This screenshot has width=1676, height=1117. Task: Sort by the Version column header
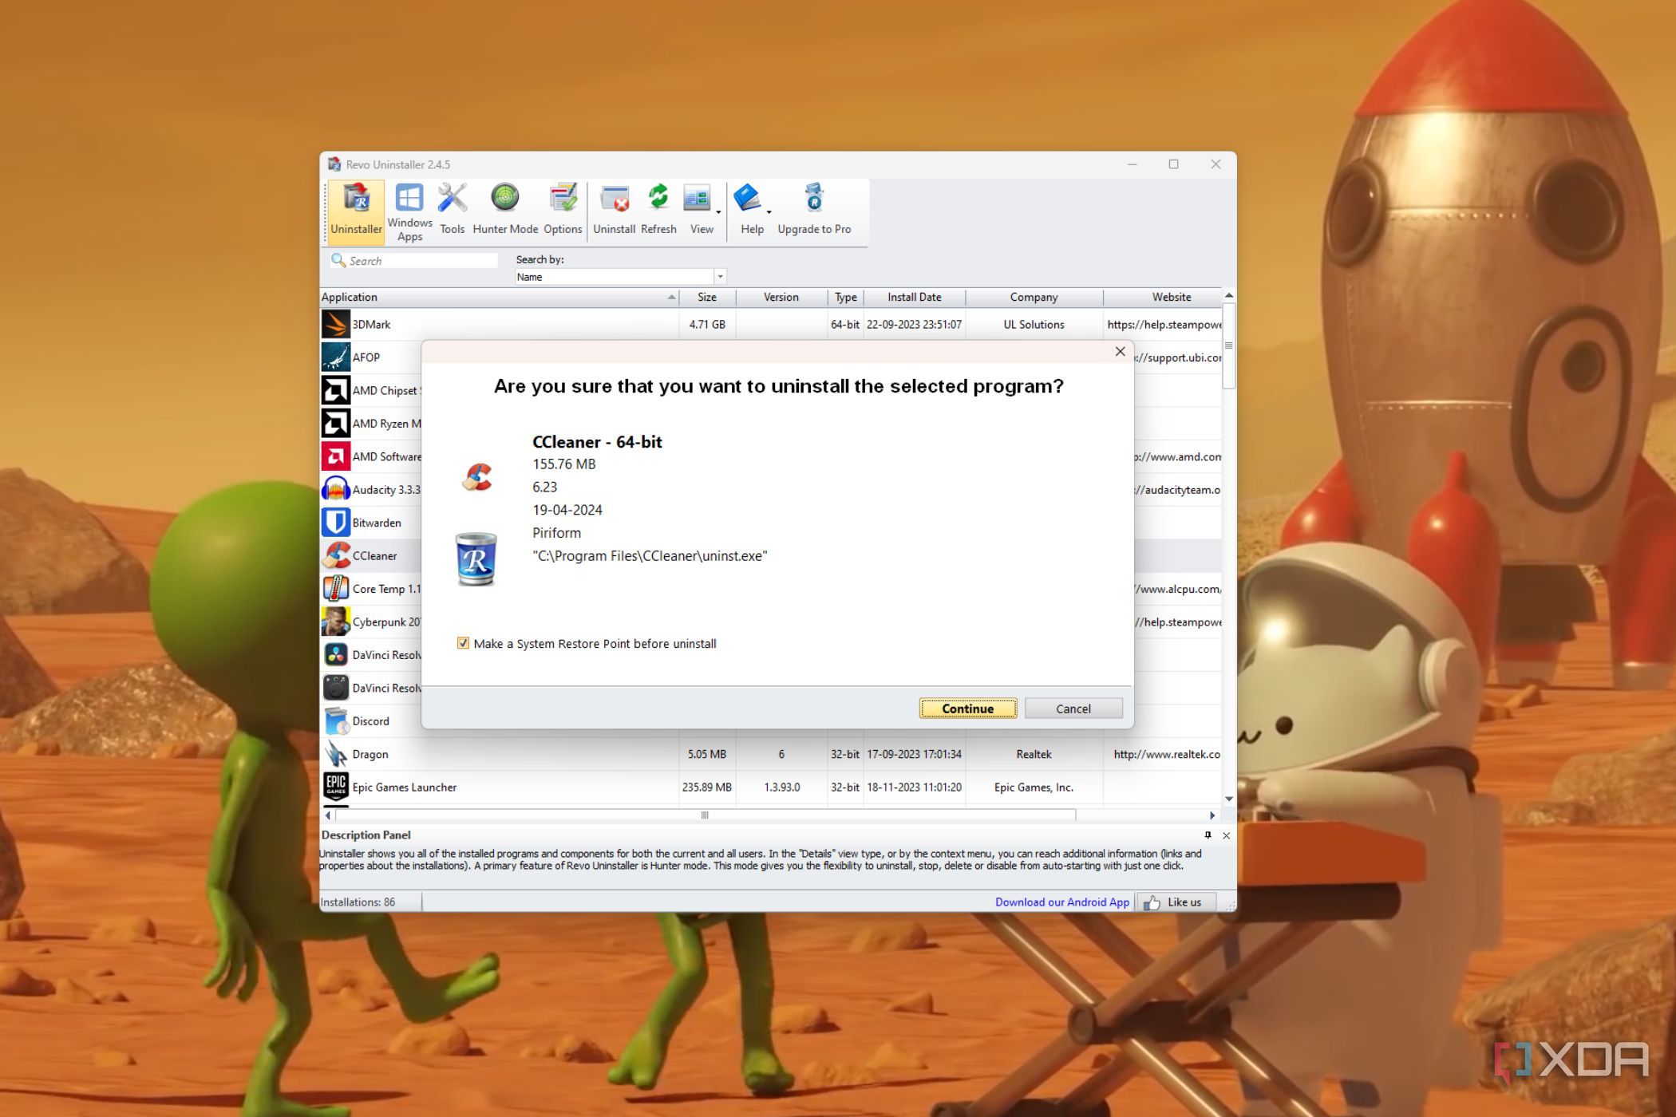[781, 297]
